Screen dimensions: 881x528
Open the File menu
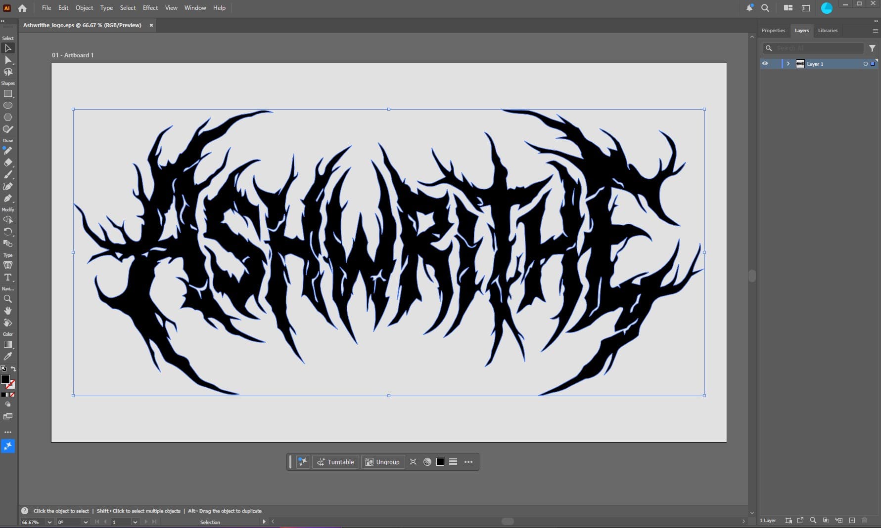pyautogui.click(x=46, y=8)
